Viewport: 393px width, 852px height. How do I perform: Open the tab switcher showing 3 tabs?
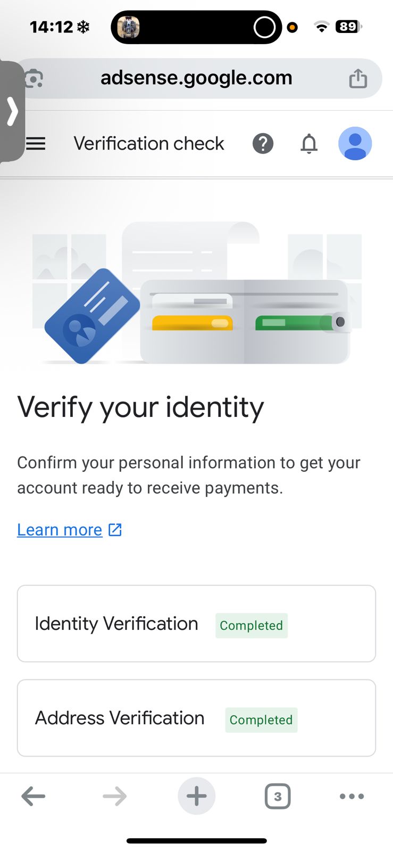pyautogui.click(x=278, y=797)
